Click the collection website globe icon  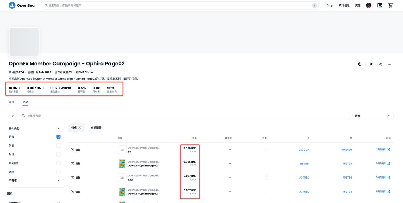pyautogui.click(x=360, y=64)
